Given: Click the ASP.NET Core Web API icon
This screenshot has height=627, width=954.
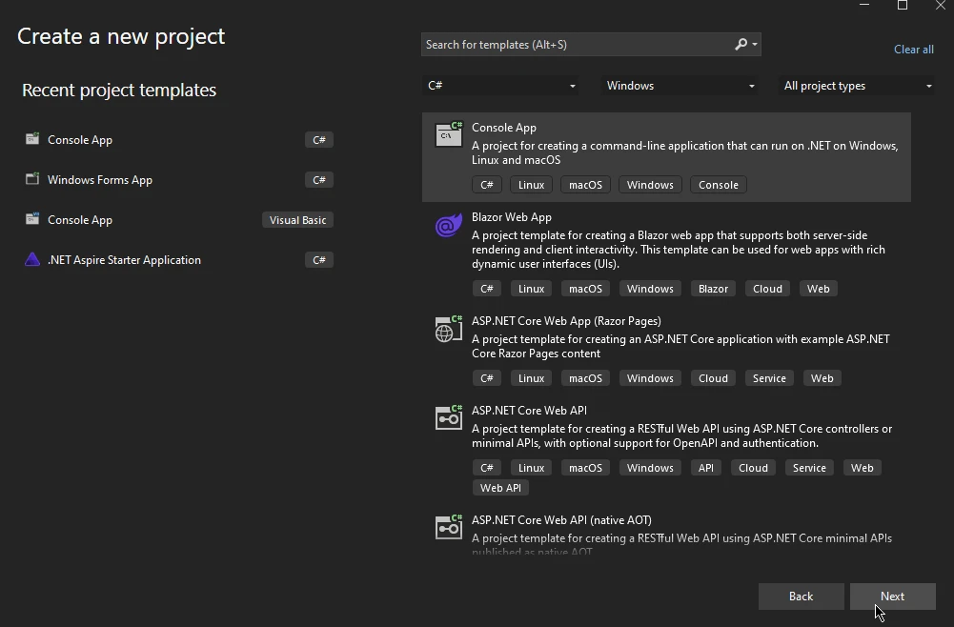Looking at the screenshot, I should 448,418.
